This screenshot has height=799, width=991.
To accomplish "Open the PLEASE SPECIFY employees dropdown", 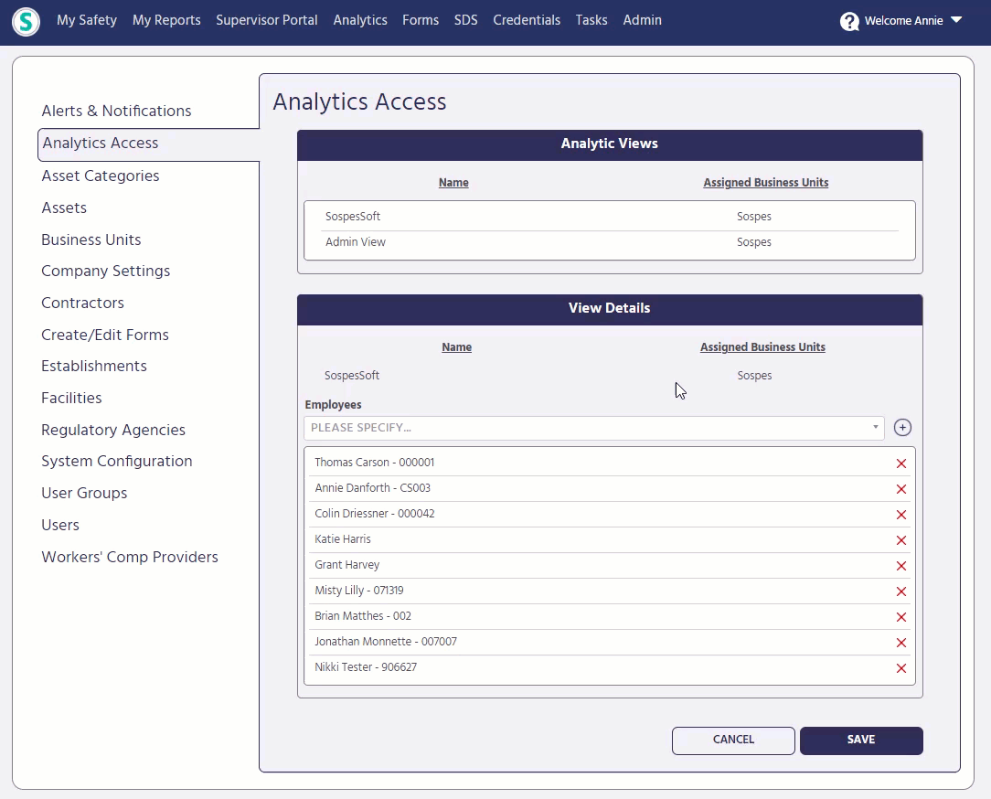I will (x=594, y=427).
